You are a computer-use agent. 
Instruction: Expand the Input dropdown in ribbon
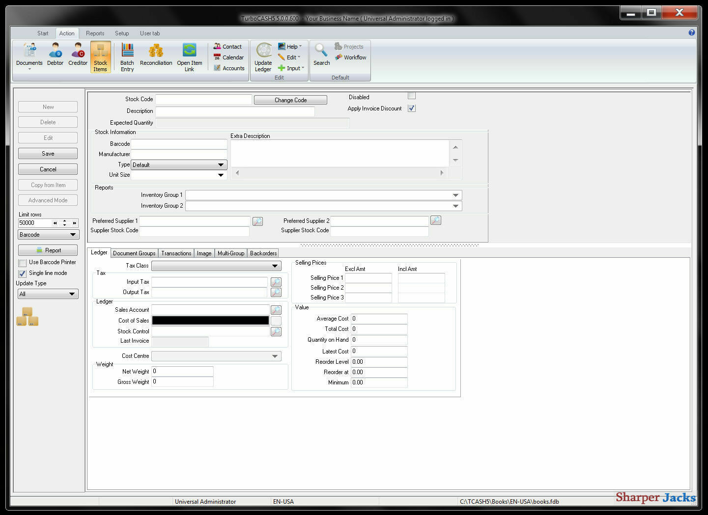click(x=291, y=68)
